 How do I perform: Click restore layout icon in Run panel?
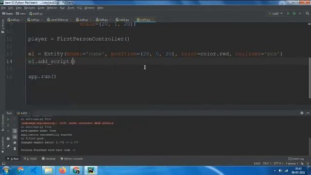(8, 139)
